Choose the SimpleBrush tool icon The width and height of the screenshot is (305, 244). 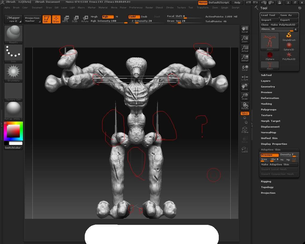tap(289, 37)
